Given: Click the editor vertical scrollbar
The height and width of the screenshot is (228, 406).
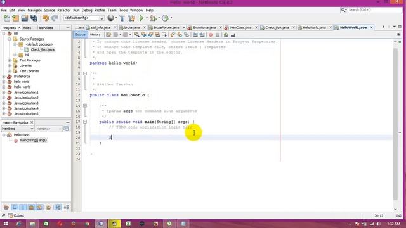Looking at the screenshot, I should coord(395,124).
